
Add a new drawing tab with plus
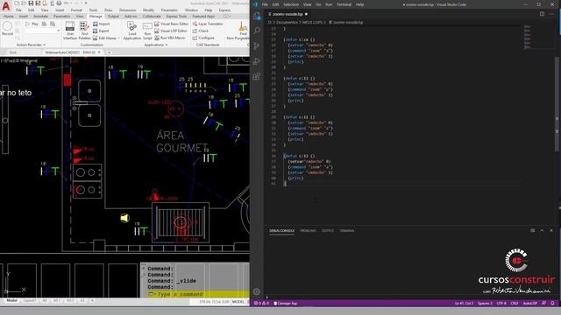point(109,52)
